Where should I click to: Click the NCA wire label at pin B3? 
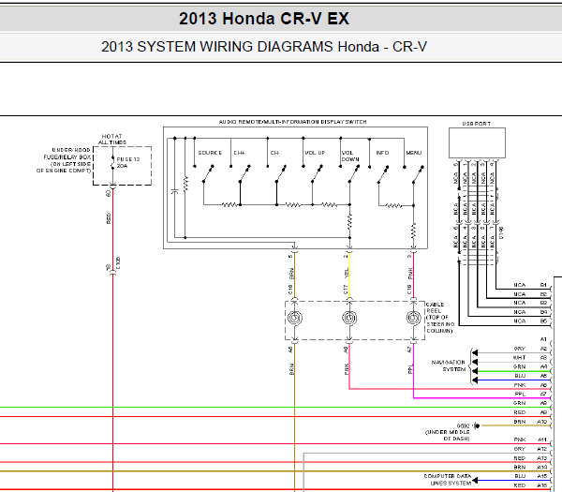(519, 303)
